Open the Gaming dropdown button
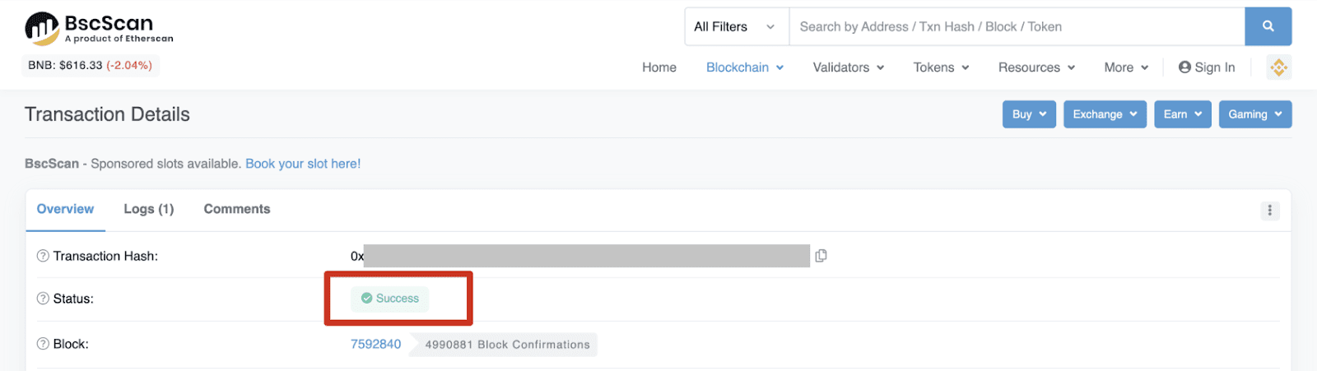The image size is (1317, 371). [1254, 114]
